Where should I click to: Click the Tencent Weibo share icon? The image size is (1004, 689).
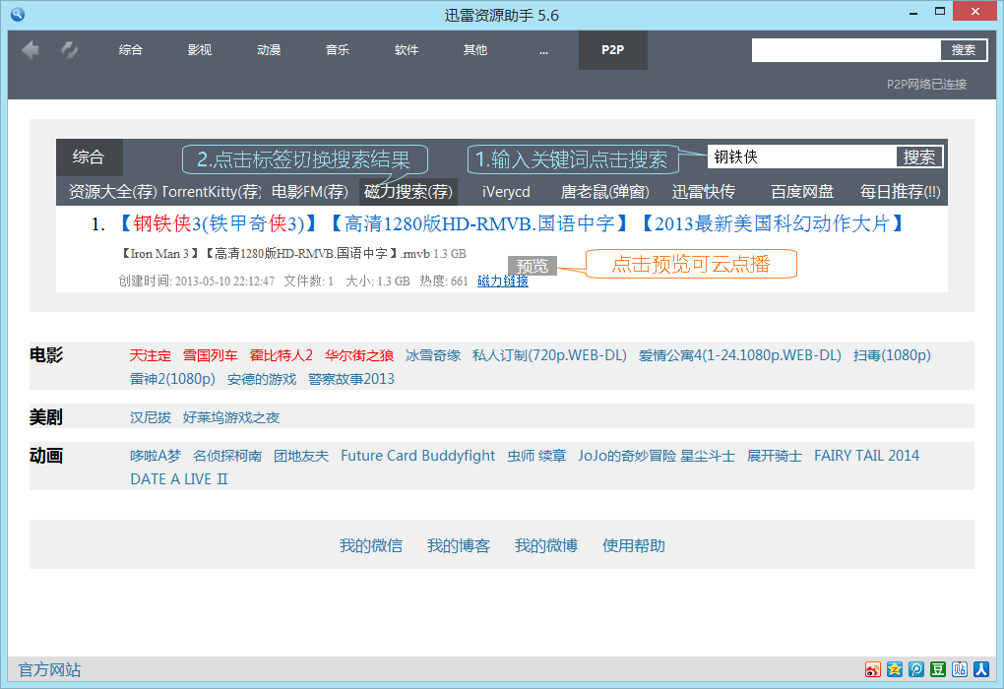pyautogui.click(x=916, y=669)
